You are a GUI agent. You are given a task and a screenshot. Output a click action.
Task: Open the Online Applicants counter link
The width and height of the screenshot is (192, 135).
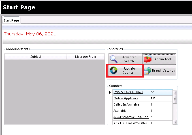click(x=126, y=98)
